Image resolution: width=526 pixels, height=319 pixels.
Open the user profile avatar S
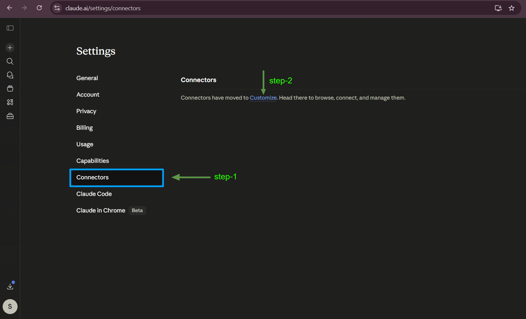coord(10,306)
